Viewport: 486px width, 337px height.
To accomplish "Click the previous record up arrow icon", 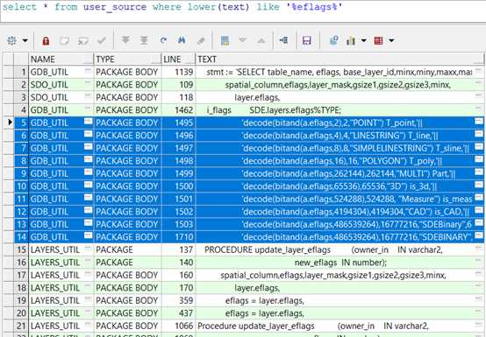I will tap(261, 40).
